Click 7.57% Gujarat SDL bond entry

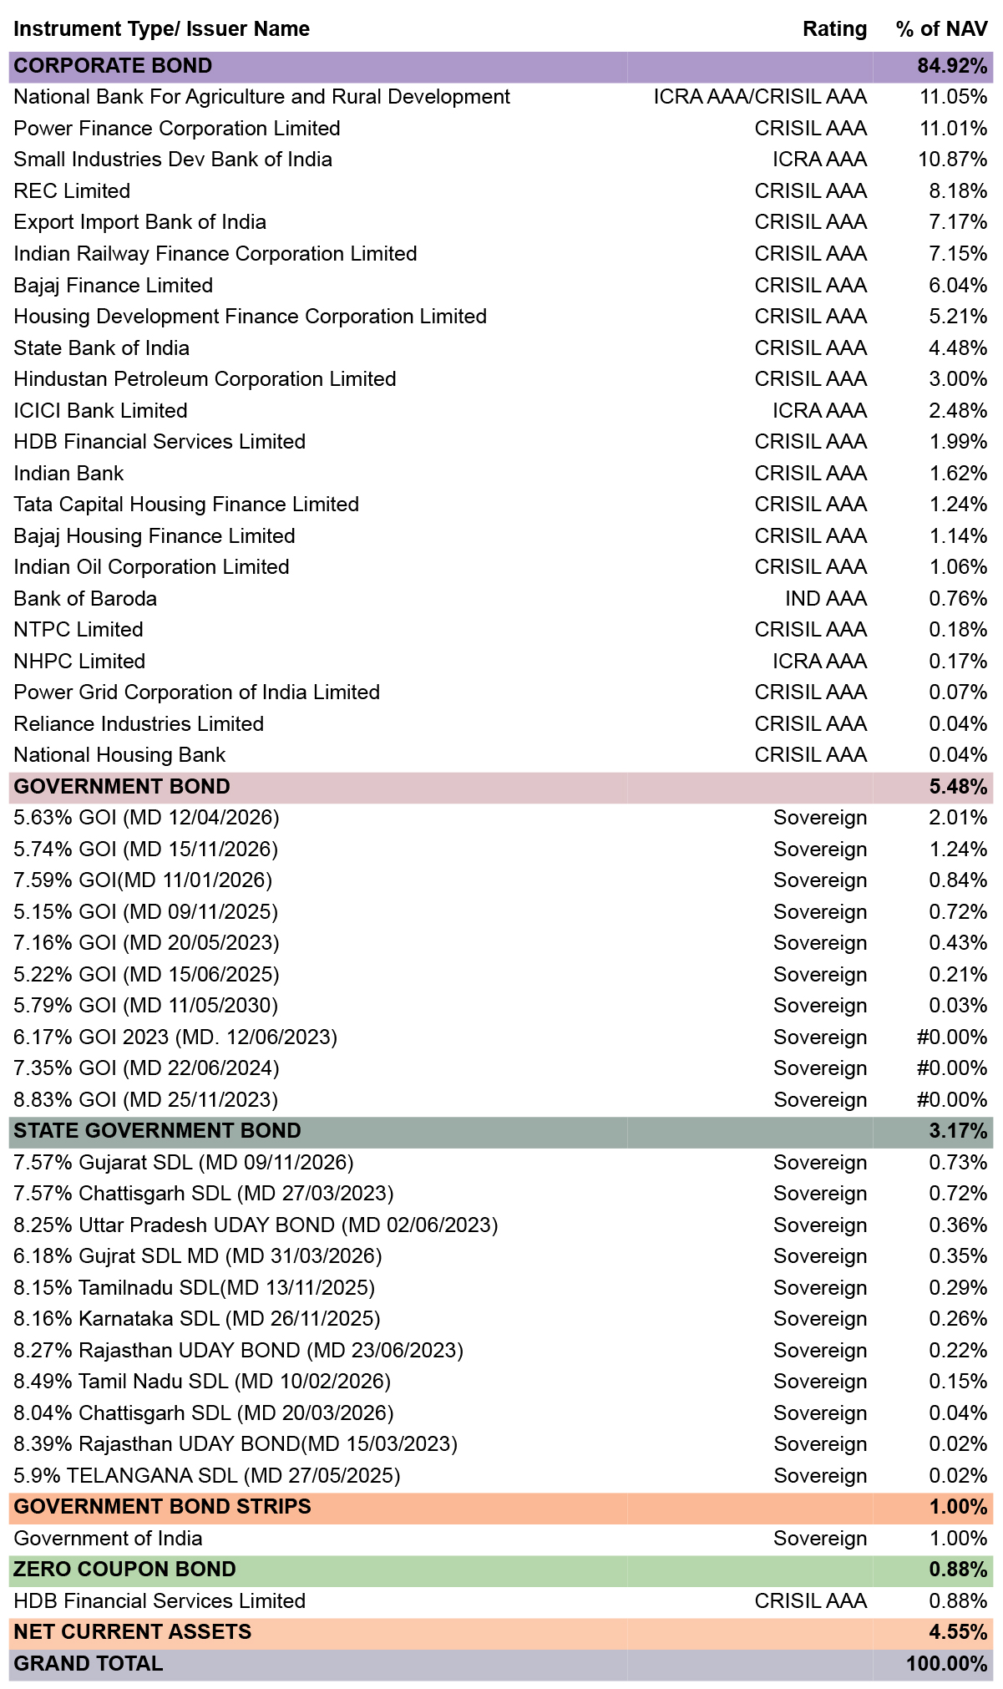coord(184,1163)
